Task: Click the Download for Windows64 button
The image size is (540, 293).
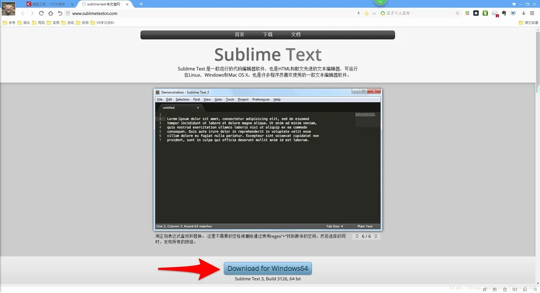Action: pos(268,268)
